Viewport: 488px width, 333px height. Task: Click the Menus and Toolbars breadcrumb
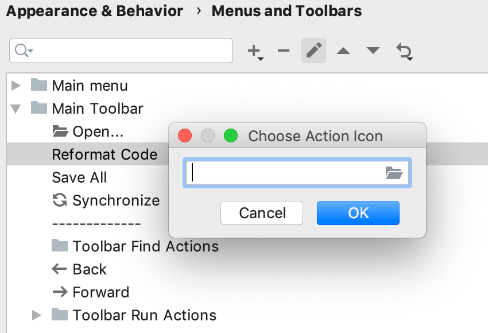(x=286, y=10)
